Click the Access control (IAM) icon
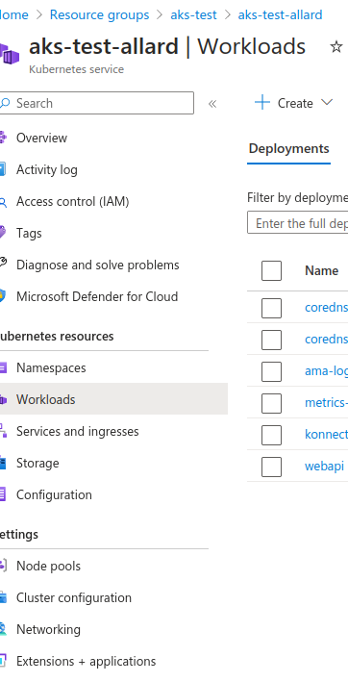This screenshot has height=682, width=348. (x=3, y=202)
